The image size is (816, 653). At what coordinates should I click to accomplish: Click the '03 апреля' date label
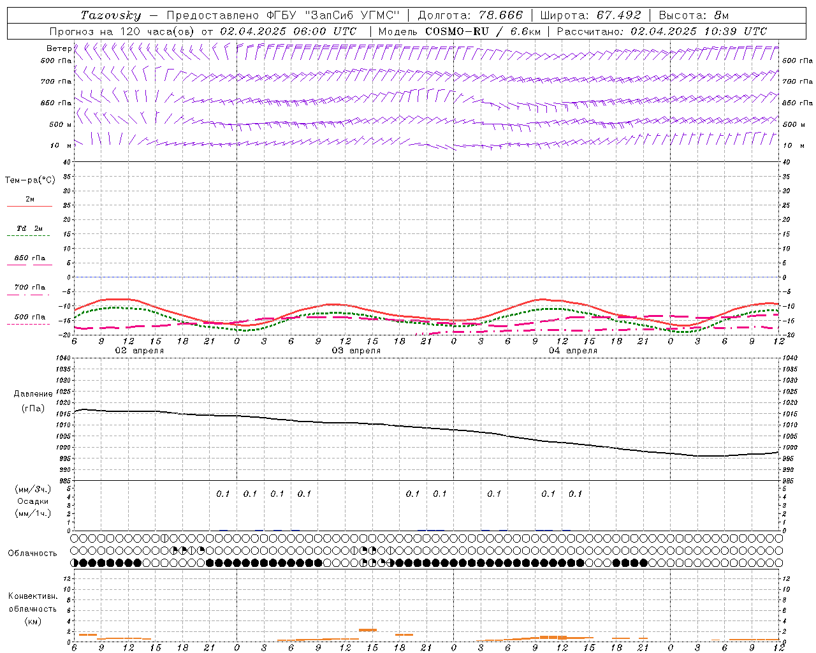point(356,351)
